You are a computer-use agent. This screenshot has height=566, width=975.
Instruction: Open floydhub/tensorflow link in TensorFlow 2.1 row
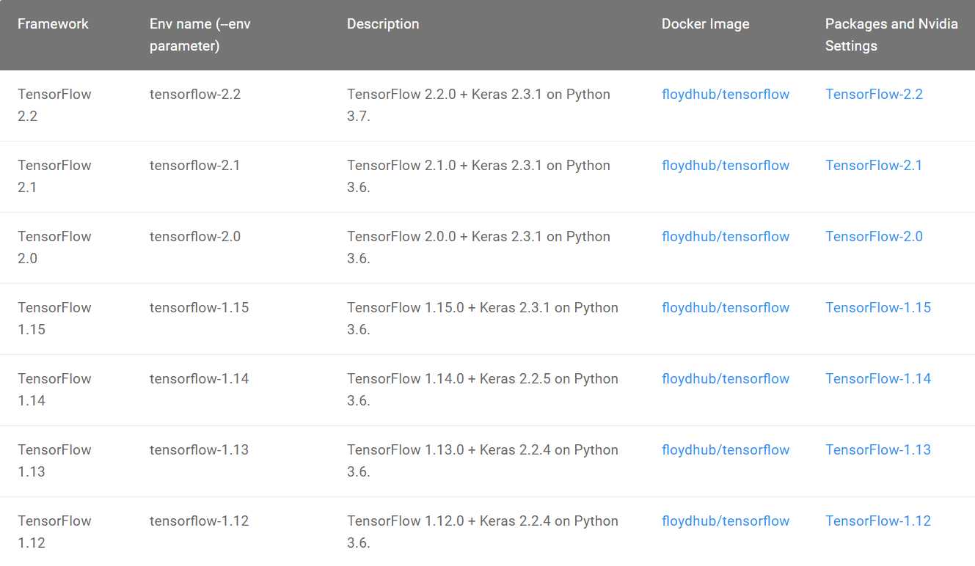[x=726, y=166]
